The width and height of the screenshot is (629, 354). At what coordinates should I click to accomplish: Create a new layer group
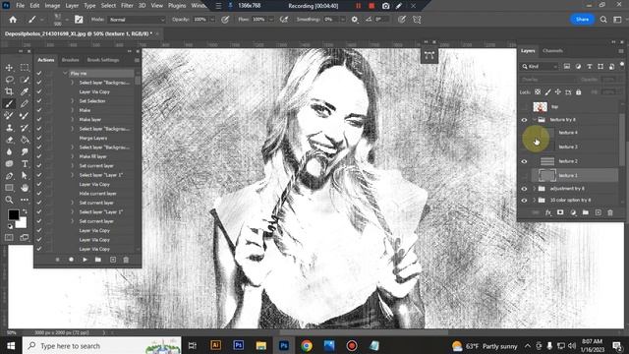pos(586,212)
